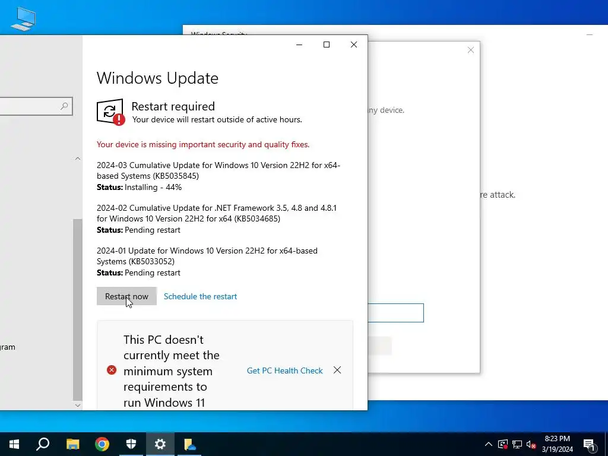The width and height of the screenshot is (608, 456).
Task: Open This PC desktop icon
Action: tap(23, 18)
